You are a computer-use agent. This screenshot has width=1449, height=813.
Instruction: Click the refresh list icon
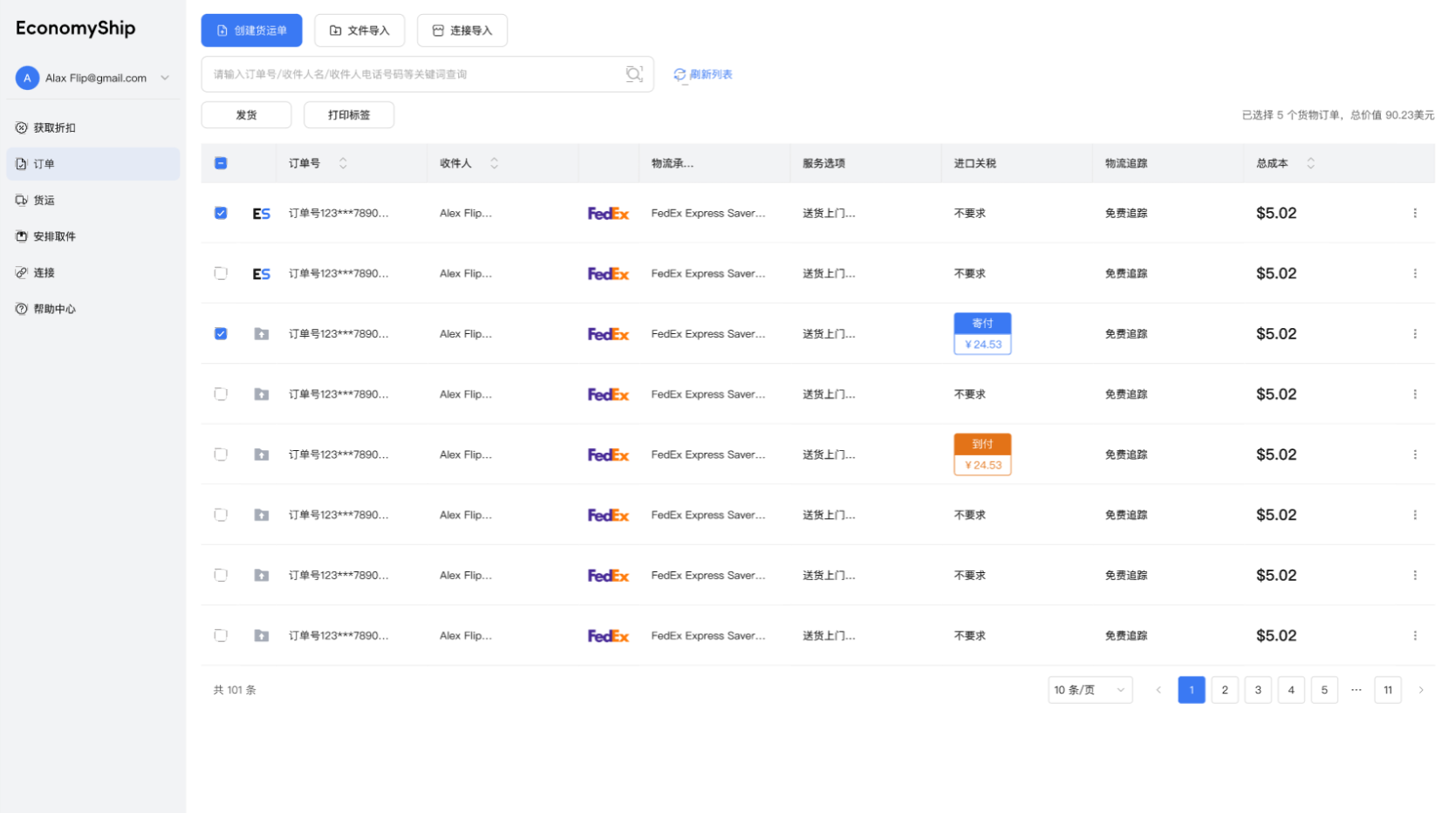coord(680,75)
